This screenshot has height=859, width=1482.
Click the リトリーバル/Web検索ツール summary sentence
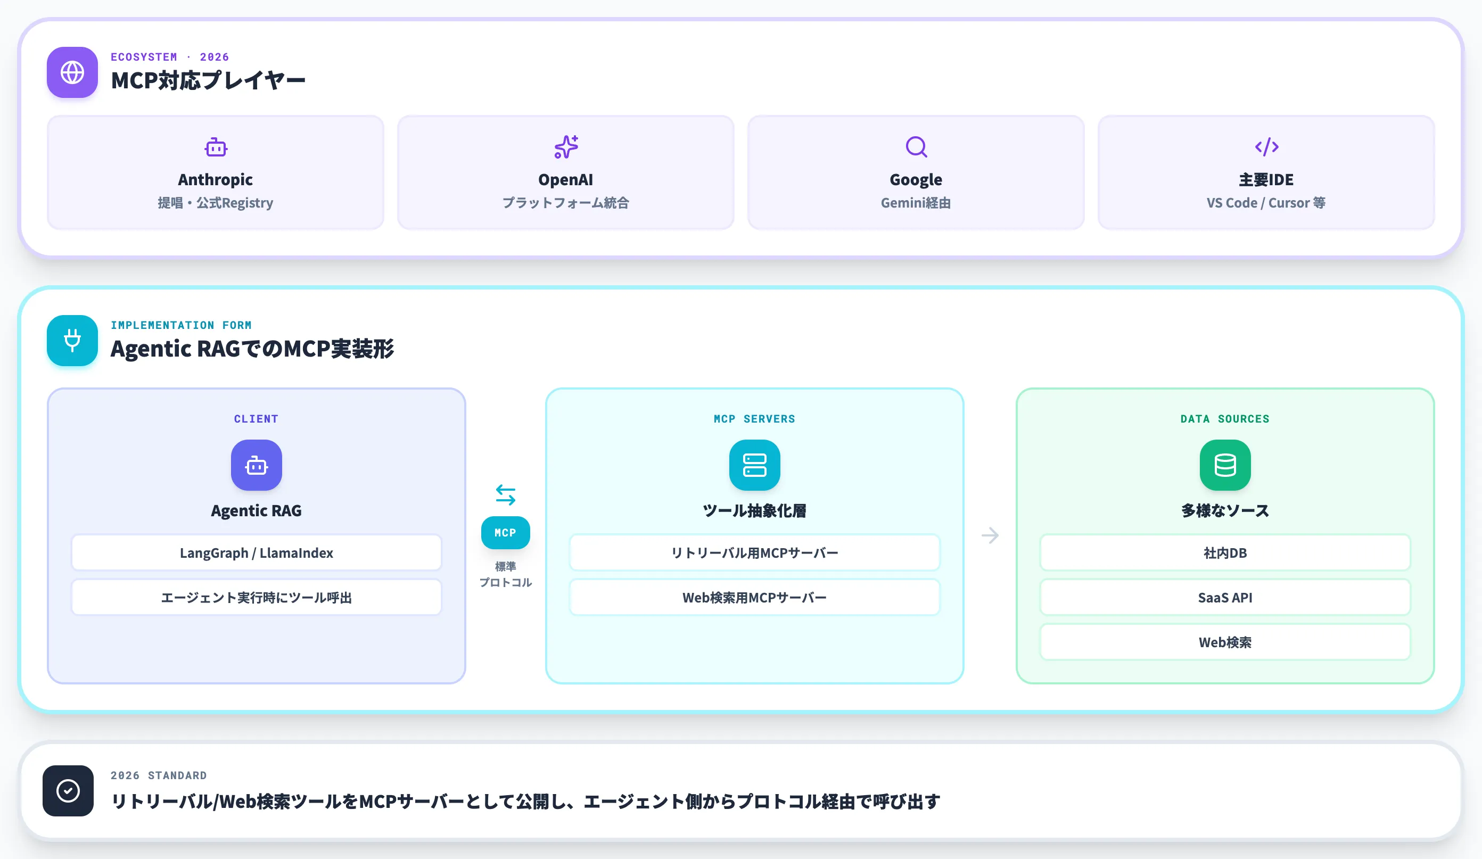526,802
